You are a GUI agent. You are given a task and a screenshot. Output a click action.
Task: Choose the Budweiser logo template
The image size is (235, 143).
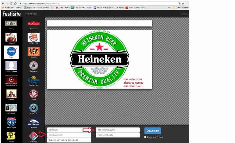(x=34, y=23)
